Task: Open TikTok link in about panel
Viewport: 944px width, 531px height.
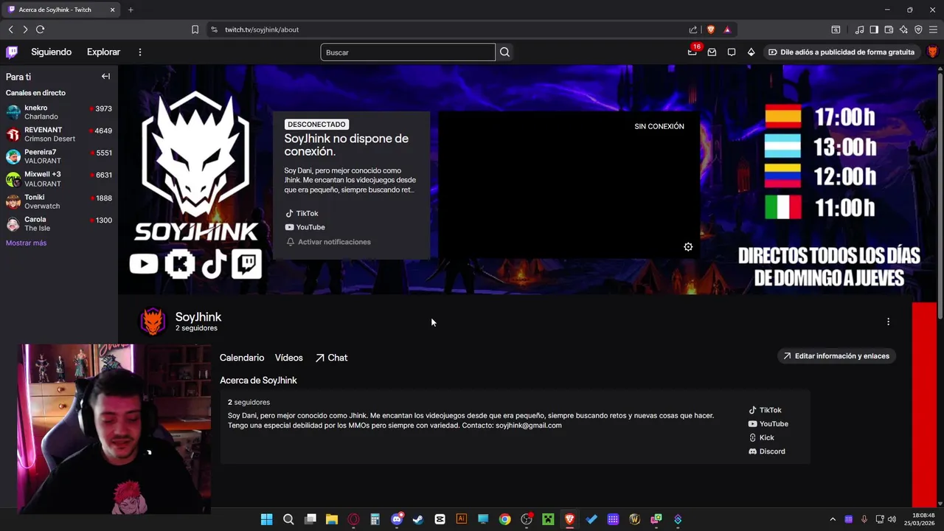Action: 765,410
